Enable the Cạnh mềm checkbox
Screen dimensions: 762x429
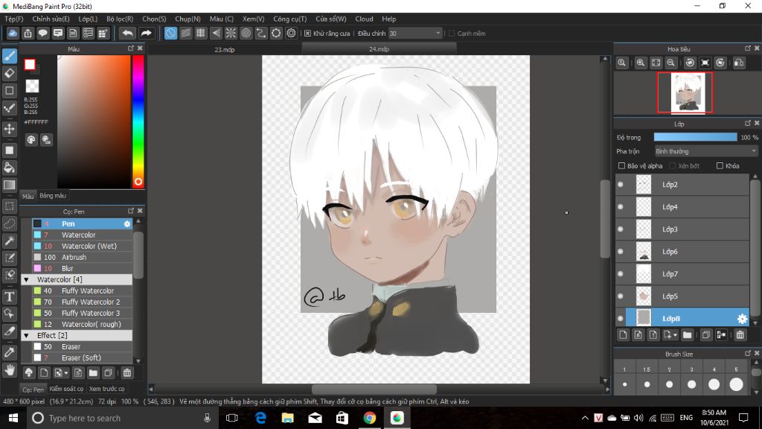(x=452, y=34)
